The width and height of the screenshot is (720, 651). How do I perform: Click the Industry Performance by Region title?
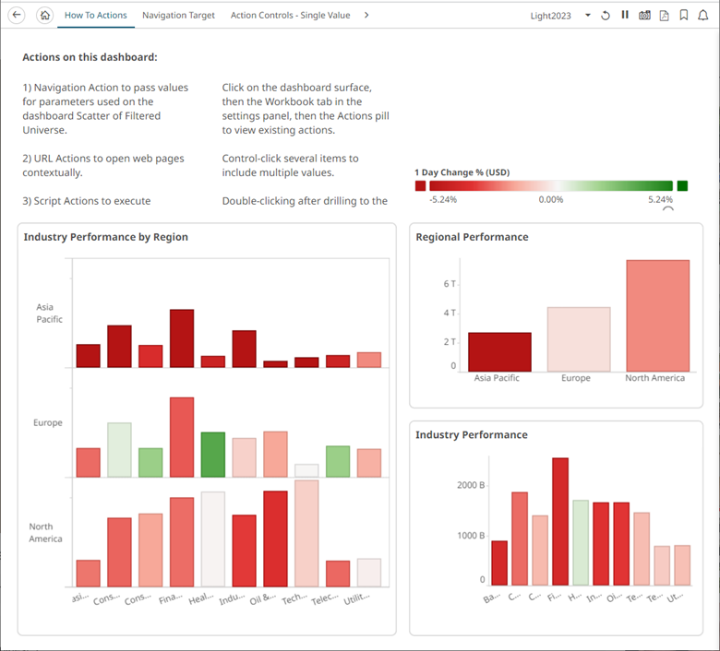click(106, 237)
